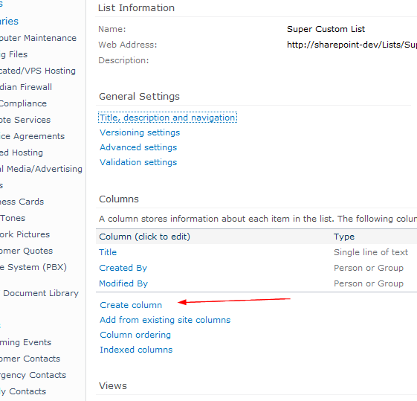Click the 'Column (click to edit)' header

coord(144,237)
